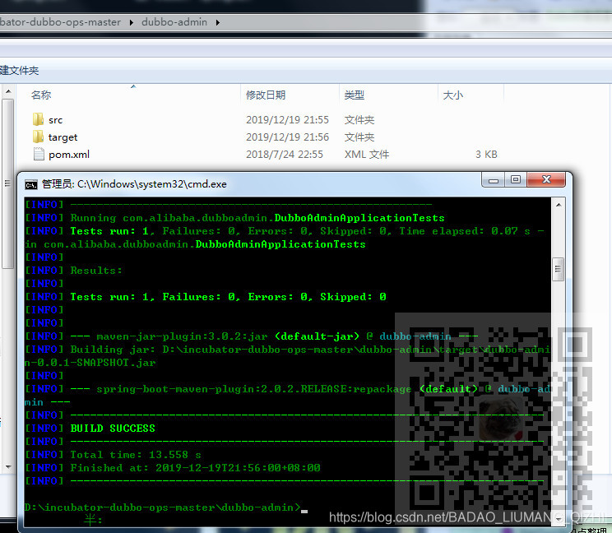Select the pom.xml file icon
This screenshot has width=612, height=533.
point(39,154)
